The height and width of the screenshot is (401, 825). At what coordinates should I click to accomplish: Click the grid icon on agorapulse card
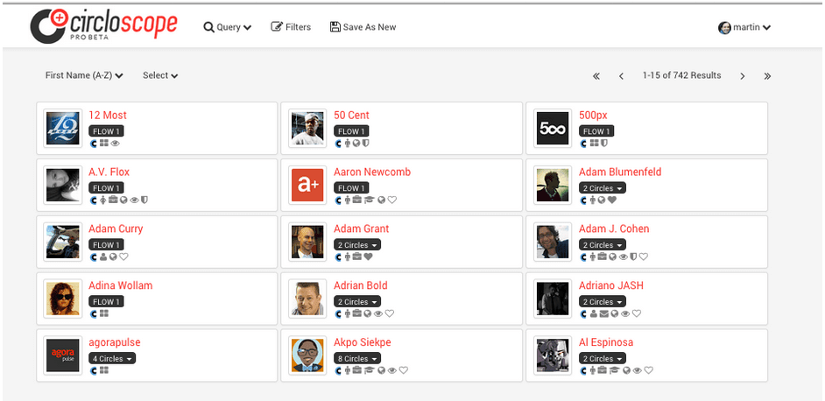point(104,370)
